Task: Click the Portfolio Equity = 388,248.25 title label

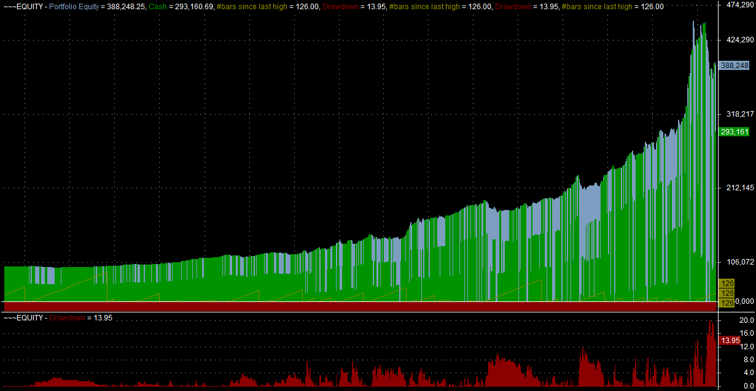Action: point(97,6)
